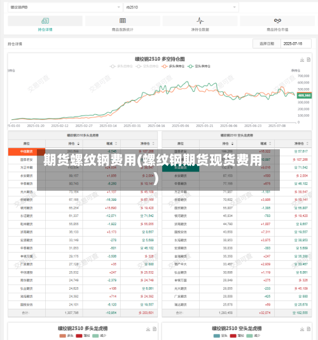Click short table change value +1,119
The image size is (318, 340).
[266, 272]
